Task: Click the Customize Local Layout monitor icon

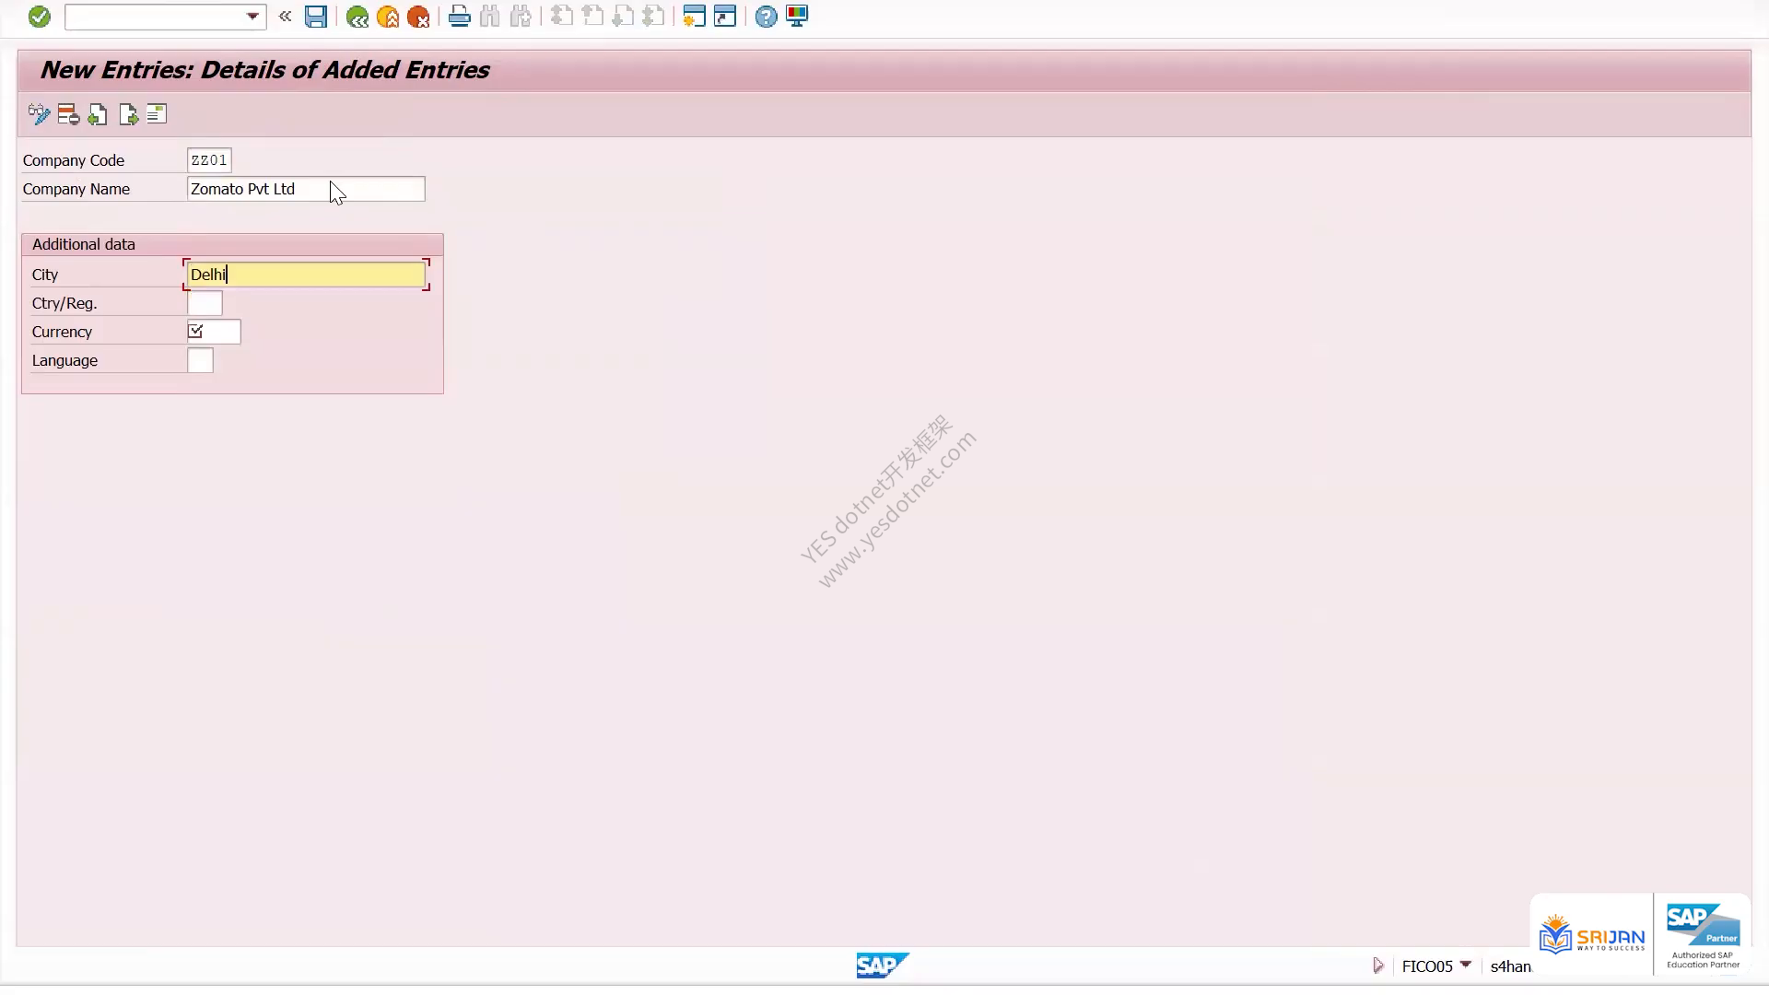Action: click(797, 17)
